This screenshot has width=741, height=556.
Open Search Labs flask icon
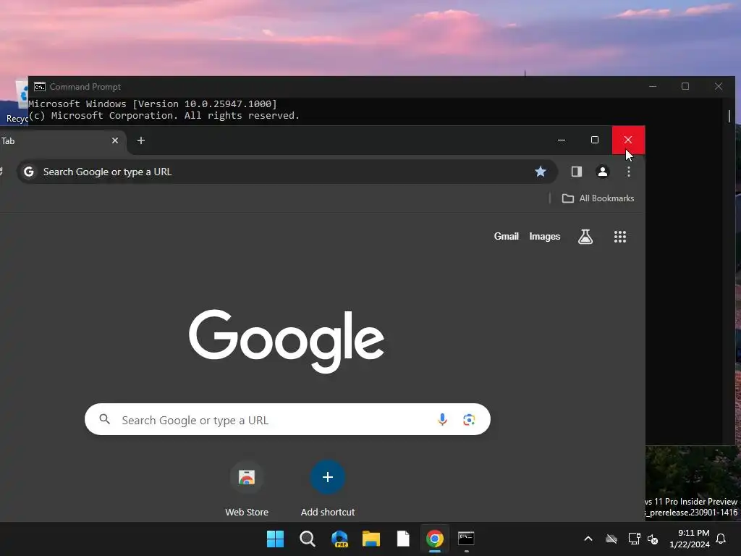coord(585,237)
